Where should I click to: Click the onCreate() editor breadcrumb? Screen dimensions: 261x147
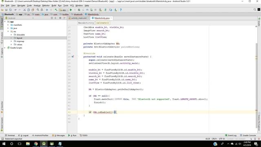pos(103,23)
